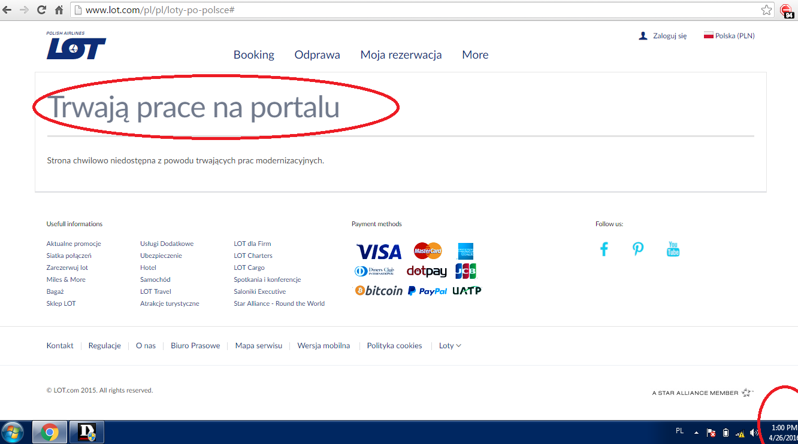Click the MasterCard payment logo
Image resolution: width=798 pixels, height=444 pixels.
point(428,251)
